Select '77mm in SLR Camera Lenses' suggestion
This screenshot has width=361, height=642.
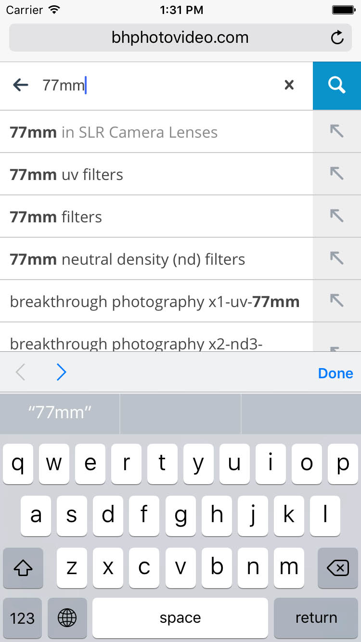114,132
